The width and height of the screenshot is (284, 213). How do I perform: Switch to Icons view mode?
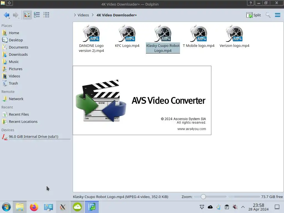pyautogui.click(x=27, y=15)
